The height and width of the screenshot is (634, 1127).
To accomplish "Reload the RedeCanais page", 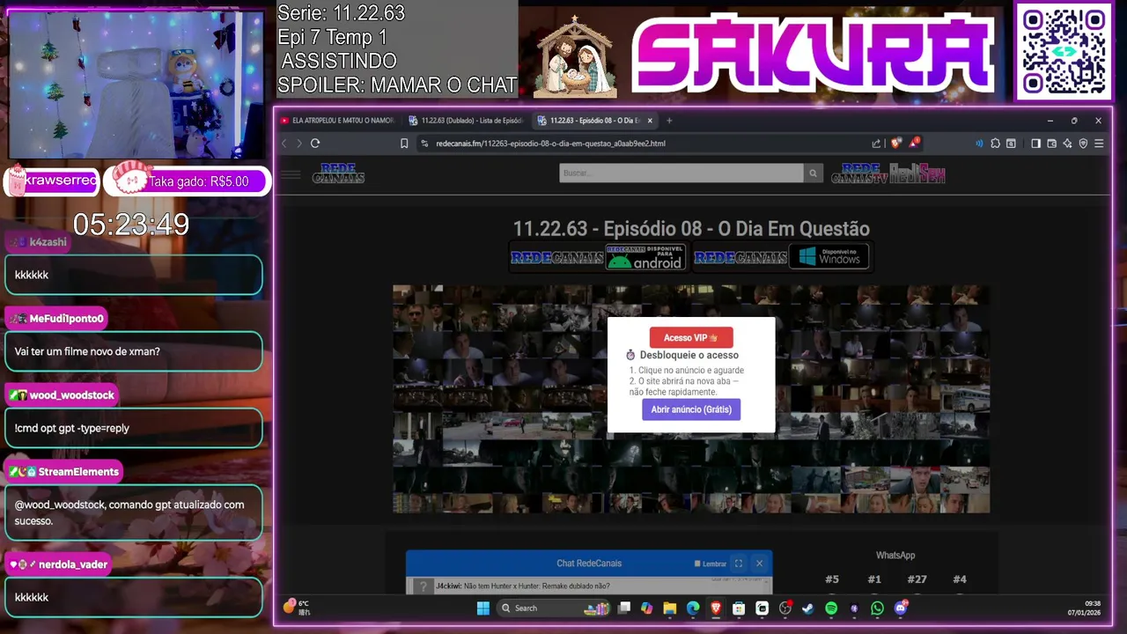I will (x=315, y=144).
